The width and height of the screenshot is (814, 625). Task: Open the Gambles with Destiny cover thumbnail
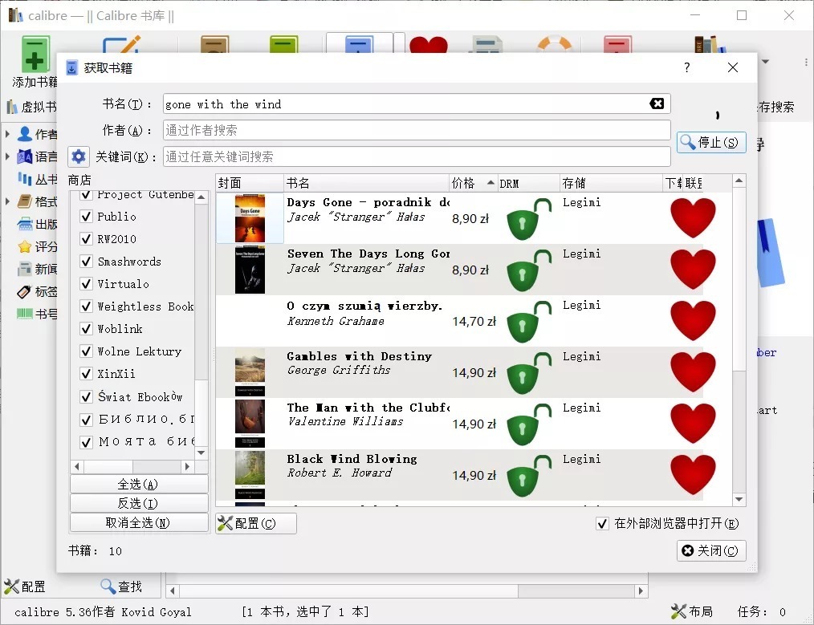250,372
